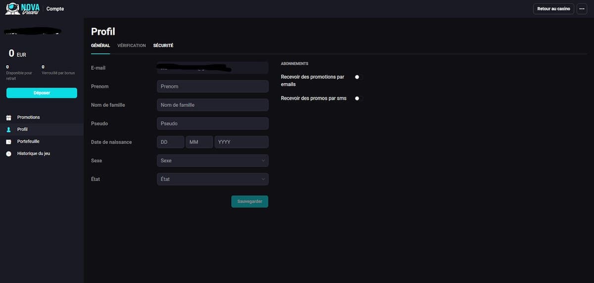Switch to the Général tab
Screen dimensions: 594x283
tap(100, 46)
